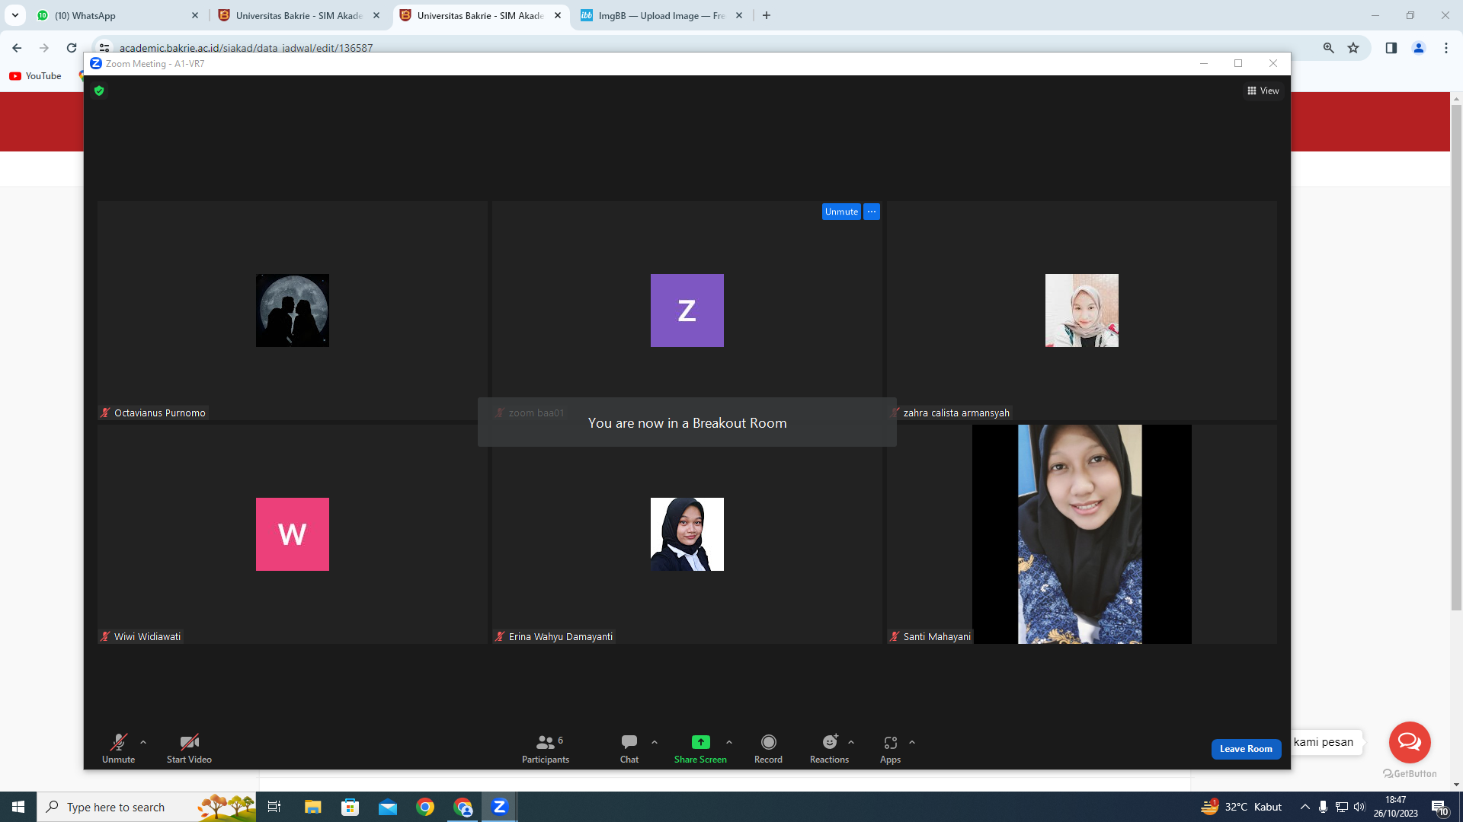
Task: Expand the Apps options arrow
Action: [x=912, y=742]
